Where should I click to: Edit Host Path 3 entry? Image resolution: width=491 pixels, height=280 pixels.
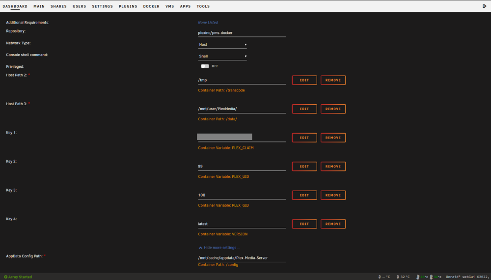[x=304, y=109]
